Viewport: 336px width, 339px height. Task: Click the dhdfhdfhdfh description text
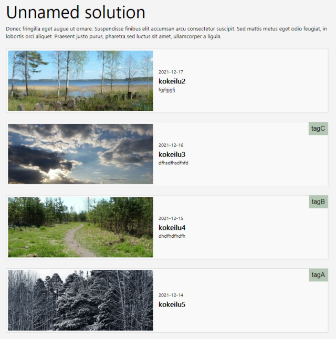(172, 236)
